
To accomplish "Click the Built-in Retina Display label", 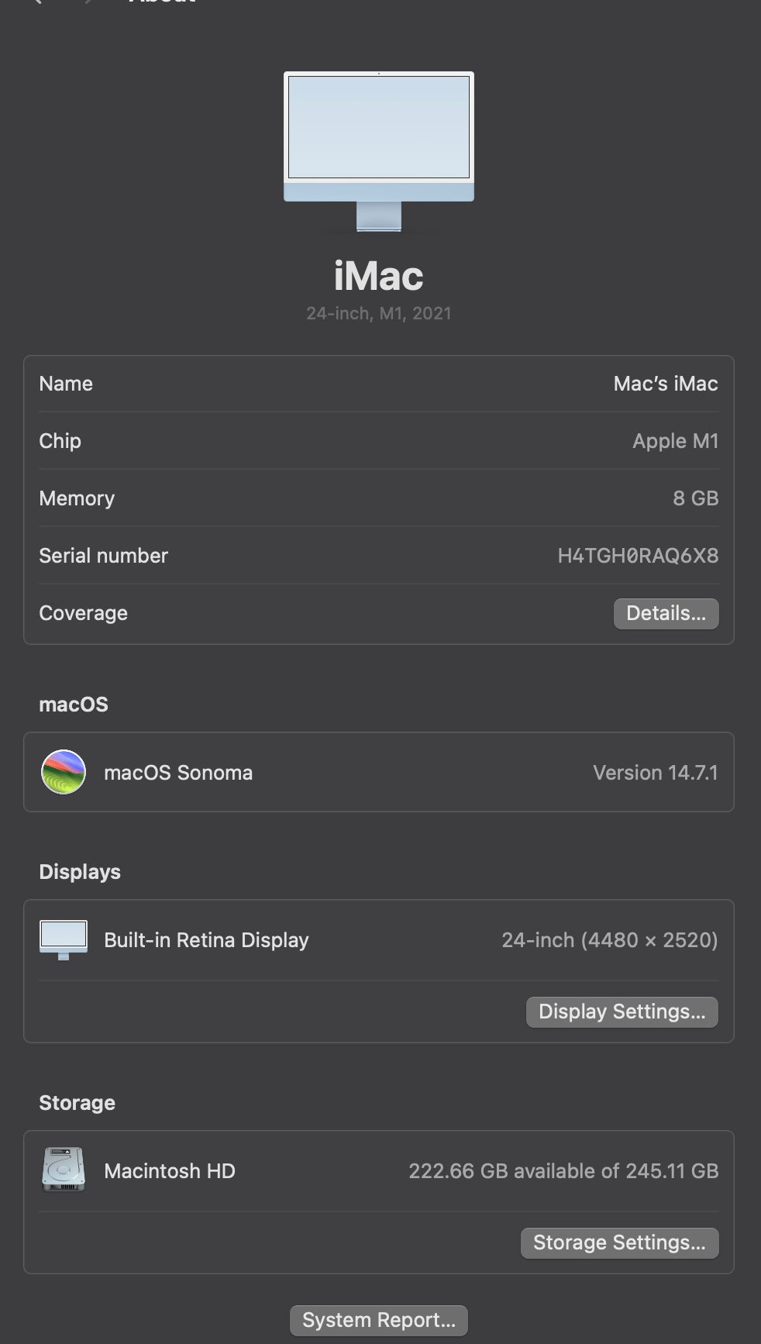I will coord(206,940).
